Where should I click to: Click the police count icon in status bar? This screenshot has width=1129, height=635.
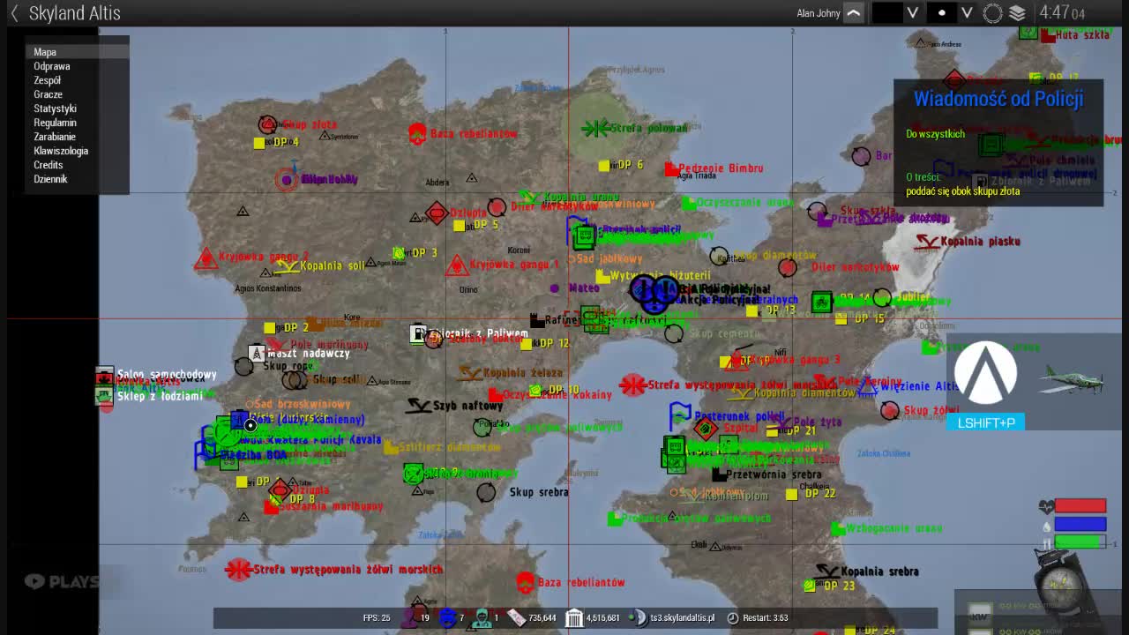click(447, 617)
